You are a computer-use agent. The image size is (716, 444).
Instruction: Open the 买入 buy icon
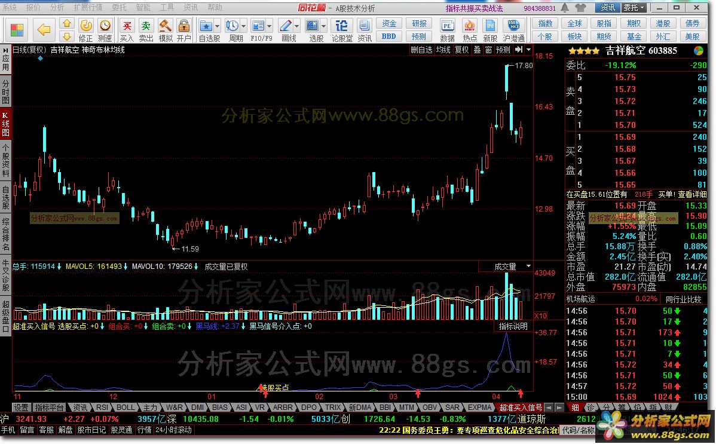coord(127,26)
